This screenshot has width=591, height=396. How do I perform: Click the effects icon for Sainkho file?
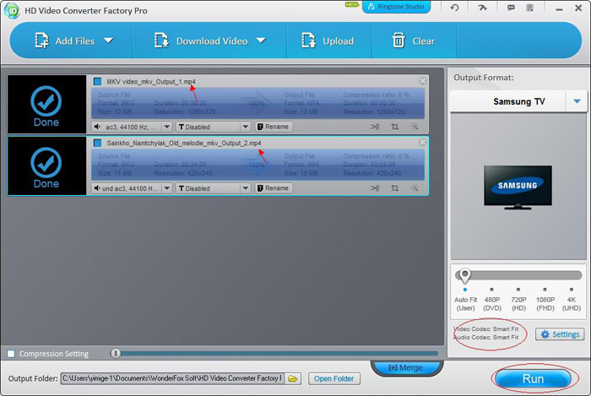[x=415, y=188]
